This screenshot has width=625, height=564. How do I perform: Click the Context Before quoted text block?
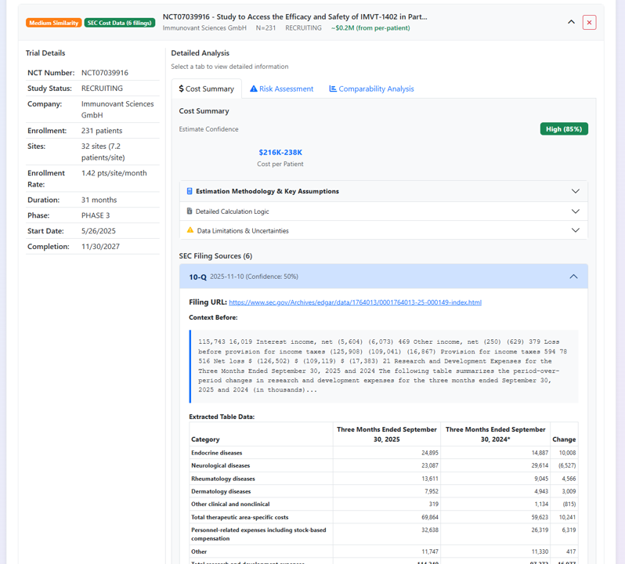coord(384,366)
